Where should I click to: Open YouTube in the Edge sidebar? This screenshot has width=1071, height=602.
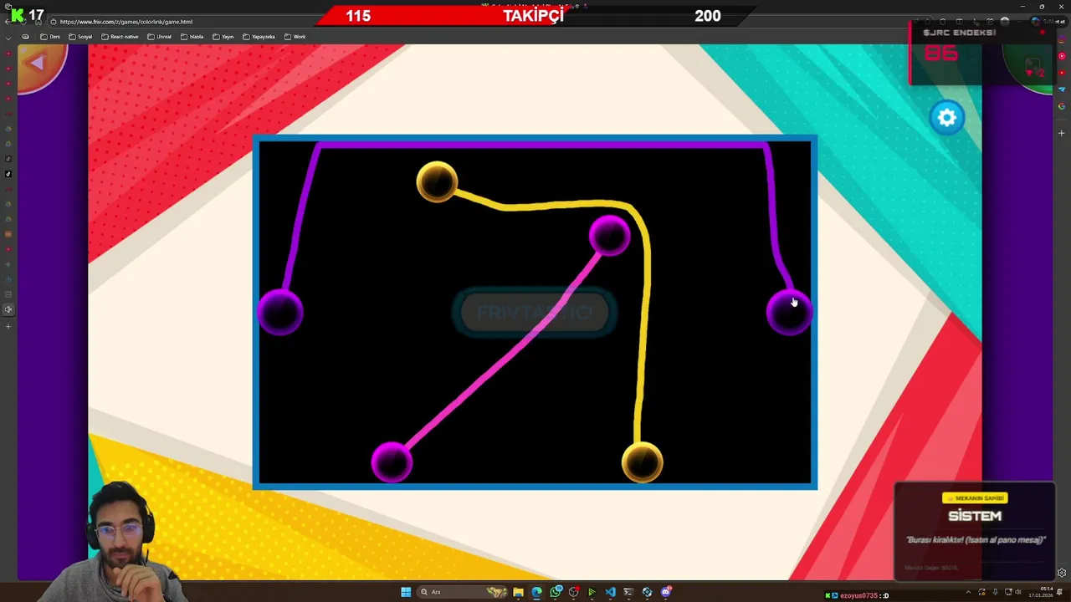pyautogui.click(x=1062, y=73)
